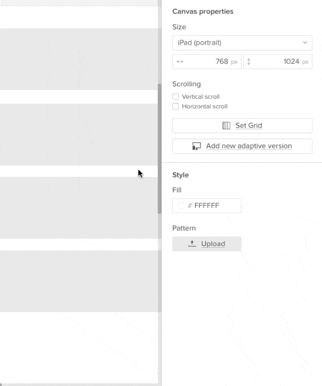The height and width of the screenshot is (386, 322).
Task: Click the FFFFFF fill hex field
Action: 207,206
